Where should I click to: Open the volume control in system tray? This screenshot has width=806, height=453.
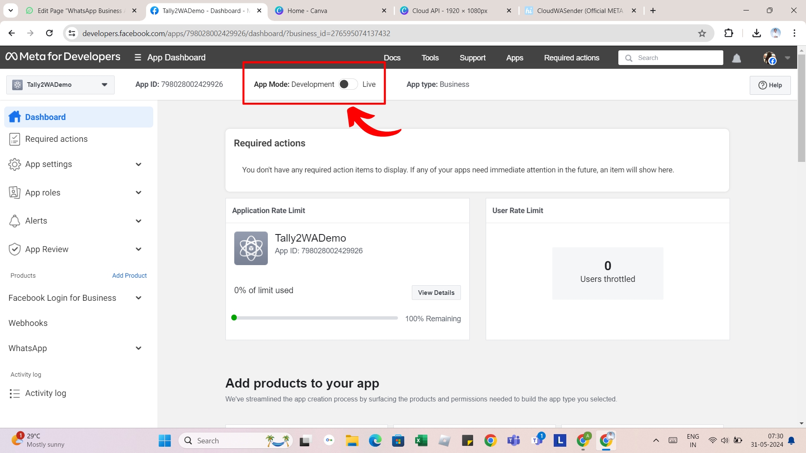725,440
